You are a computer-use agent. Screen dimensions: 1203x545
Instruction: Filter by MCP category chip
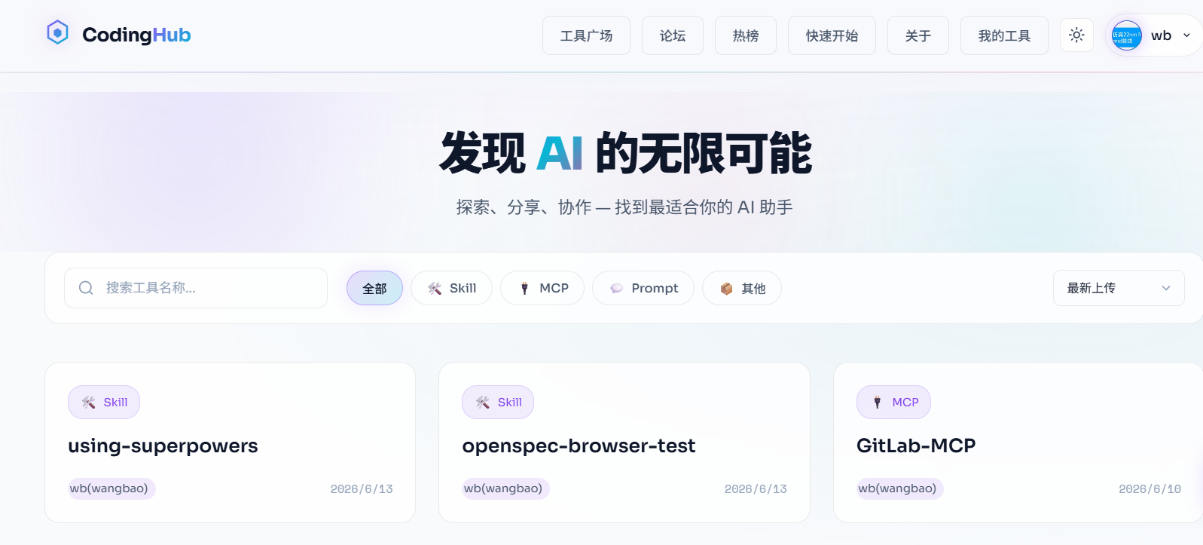(x=542, y=288)
